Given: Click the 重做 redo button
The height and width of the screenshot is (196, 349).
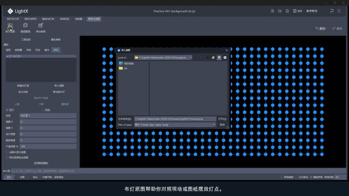Looking at the screenshot, I should pos(337,28).
